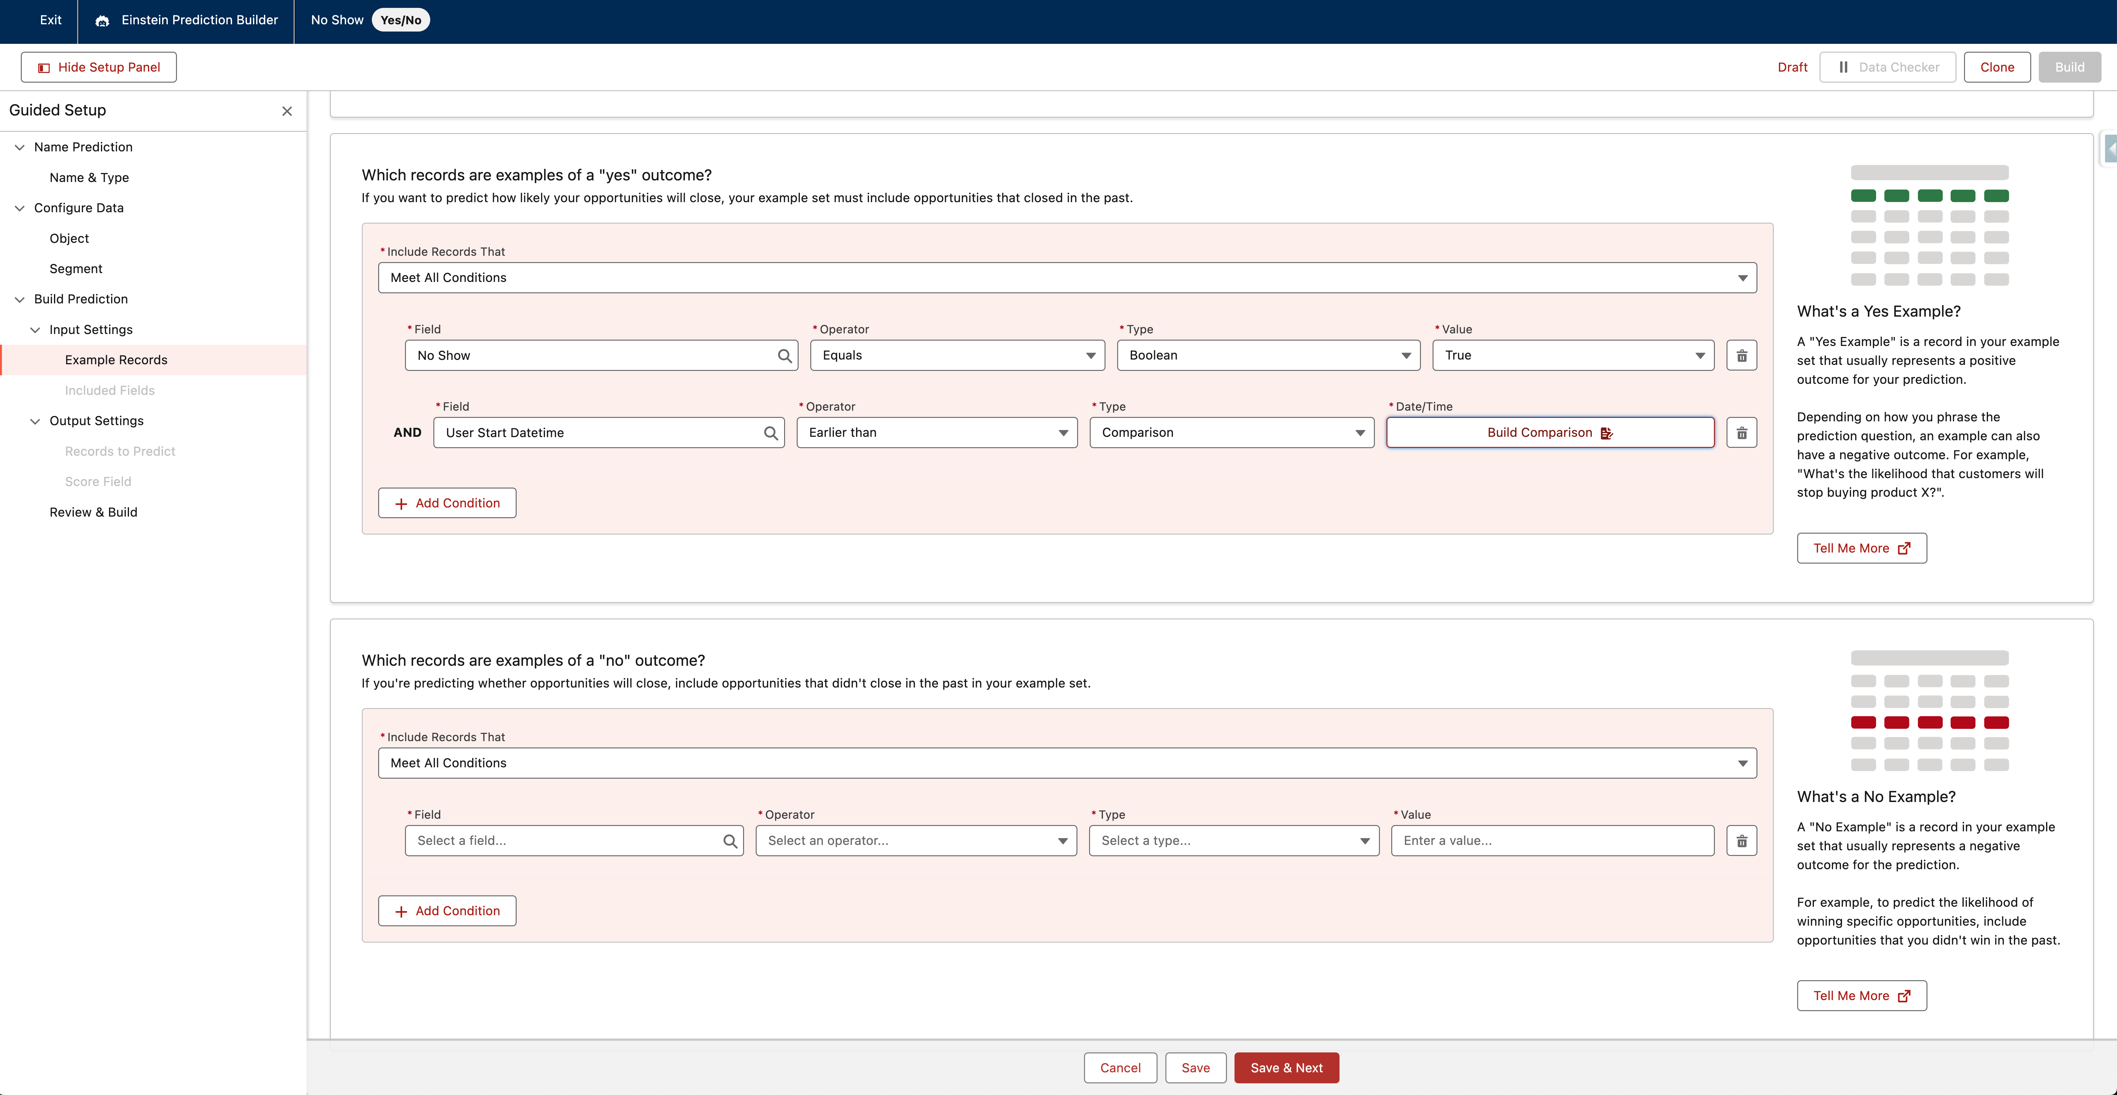This screenshot has width=2117, height=1095.
Task: Open the Segment step in sidebar
Action: tap(76, 269)
